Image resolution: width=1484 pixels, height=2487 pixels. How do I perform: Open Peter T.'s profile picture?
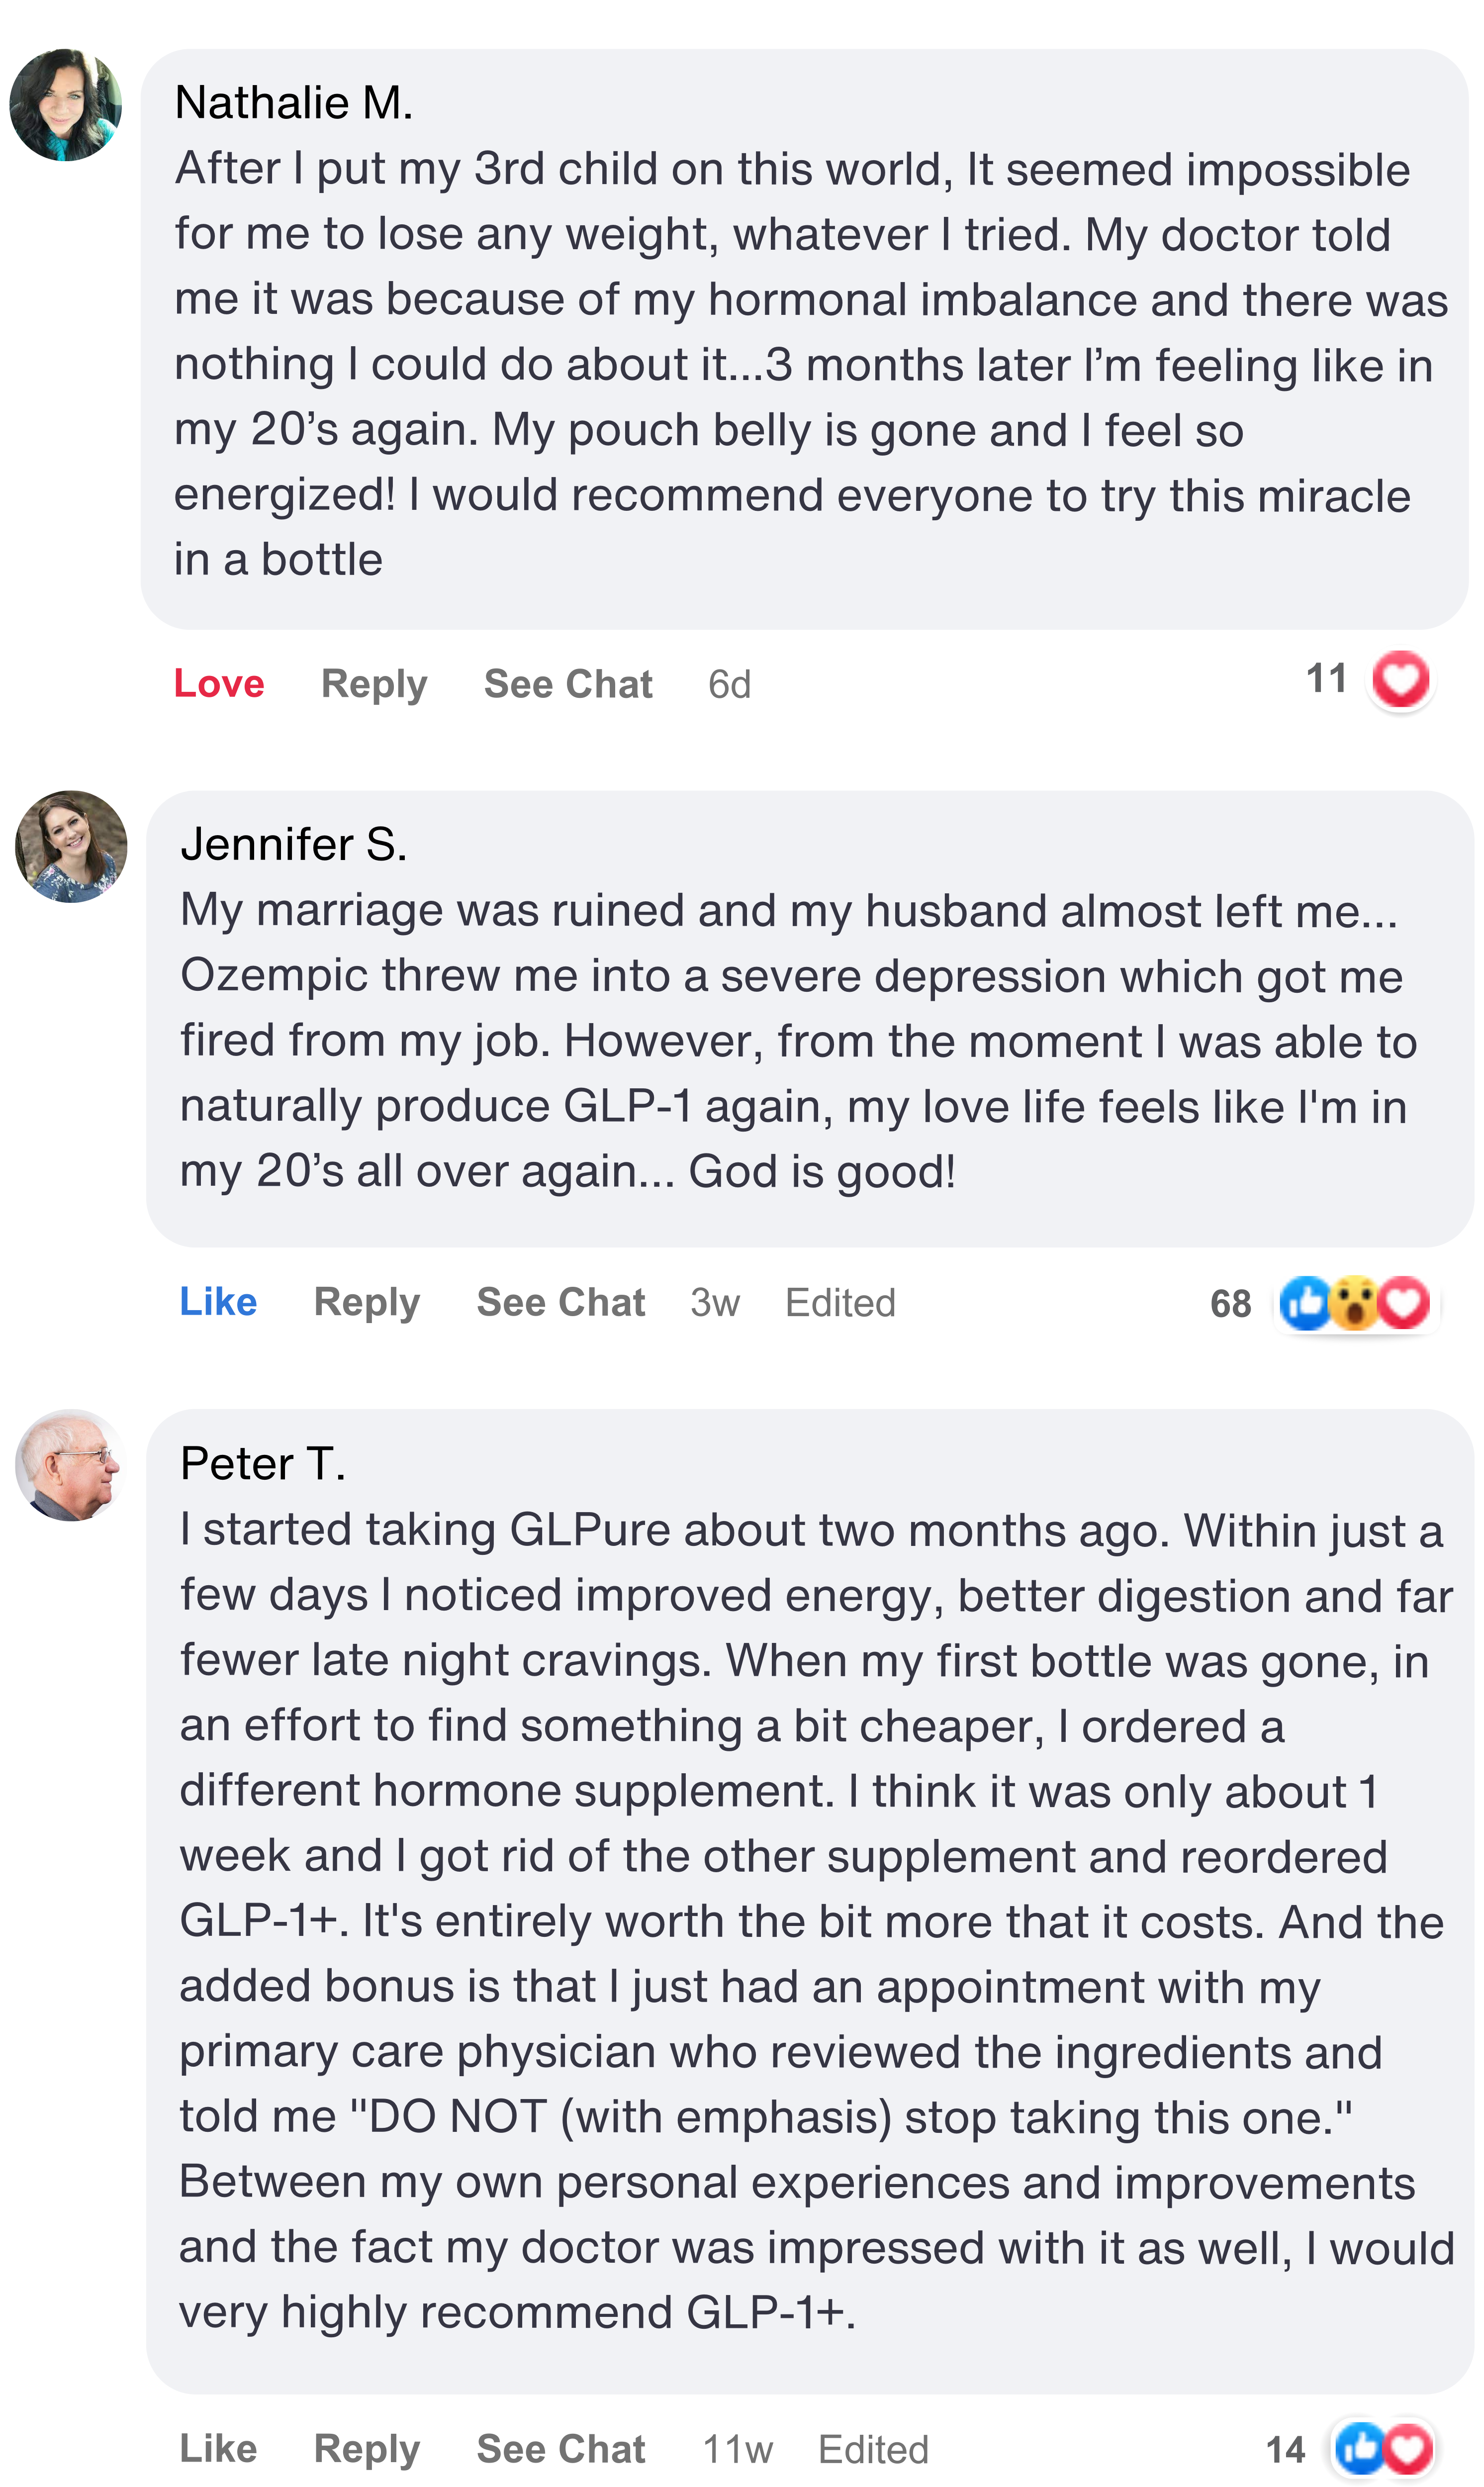click(70, 1465)
